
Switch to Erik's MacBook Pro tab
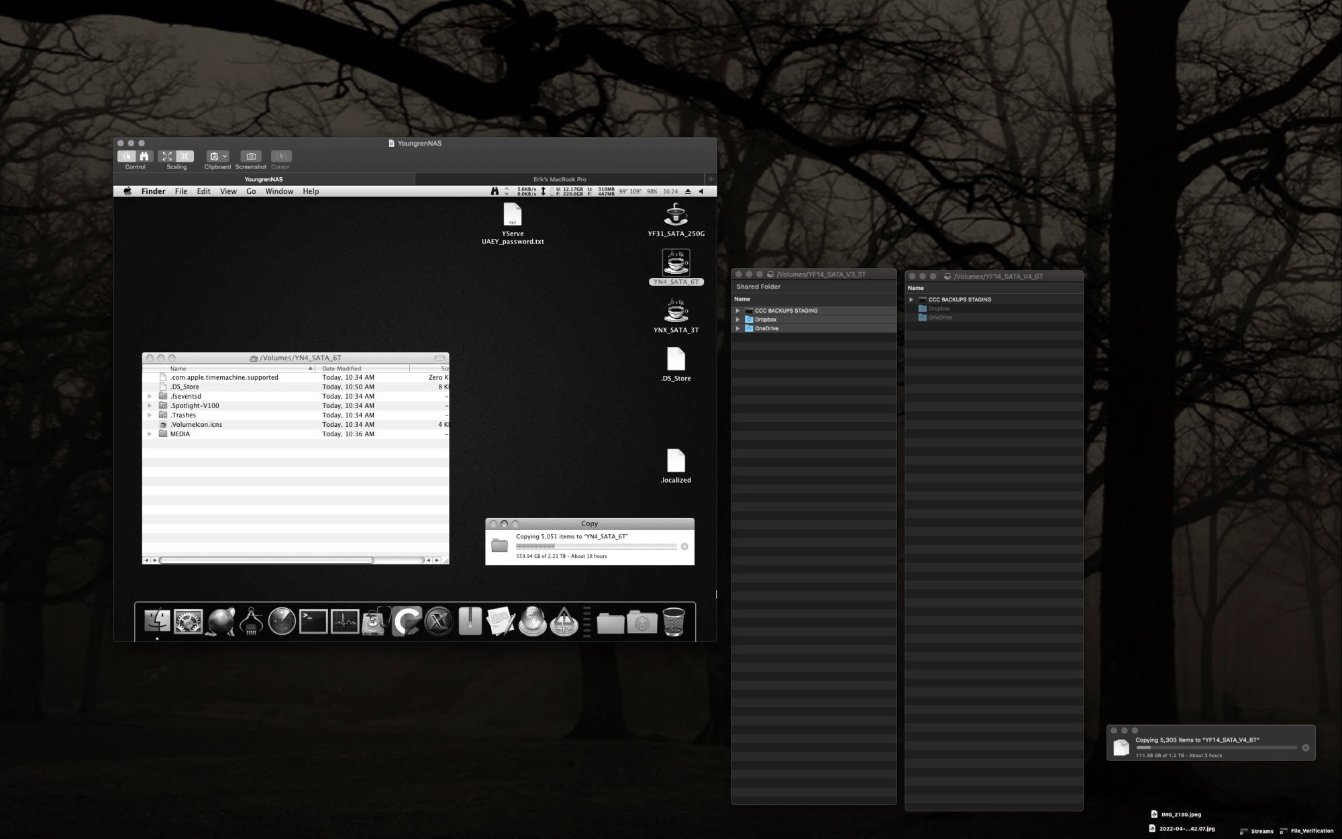(560, 179)
